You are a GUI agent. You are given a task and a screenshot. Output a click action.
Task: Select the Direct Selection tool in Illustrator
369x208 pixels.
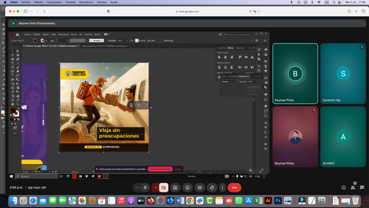pos(18,51)
